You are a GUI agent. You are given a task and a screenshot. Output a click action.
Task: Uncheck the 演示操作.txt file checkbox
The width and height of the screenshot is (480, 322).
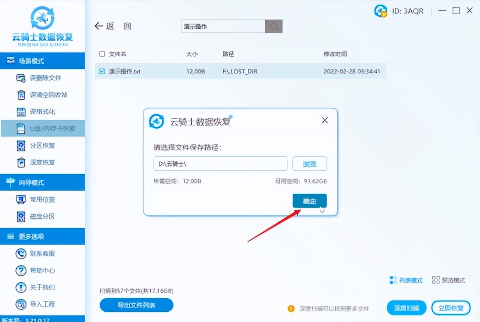[x=102, y=71]
